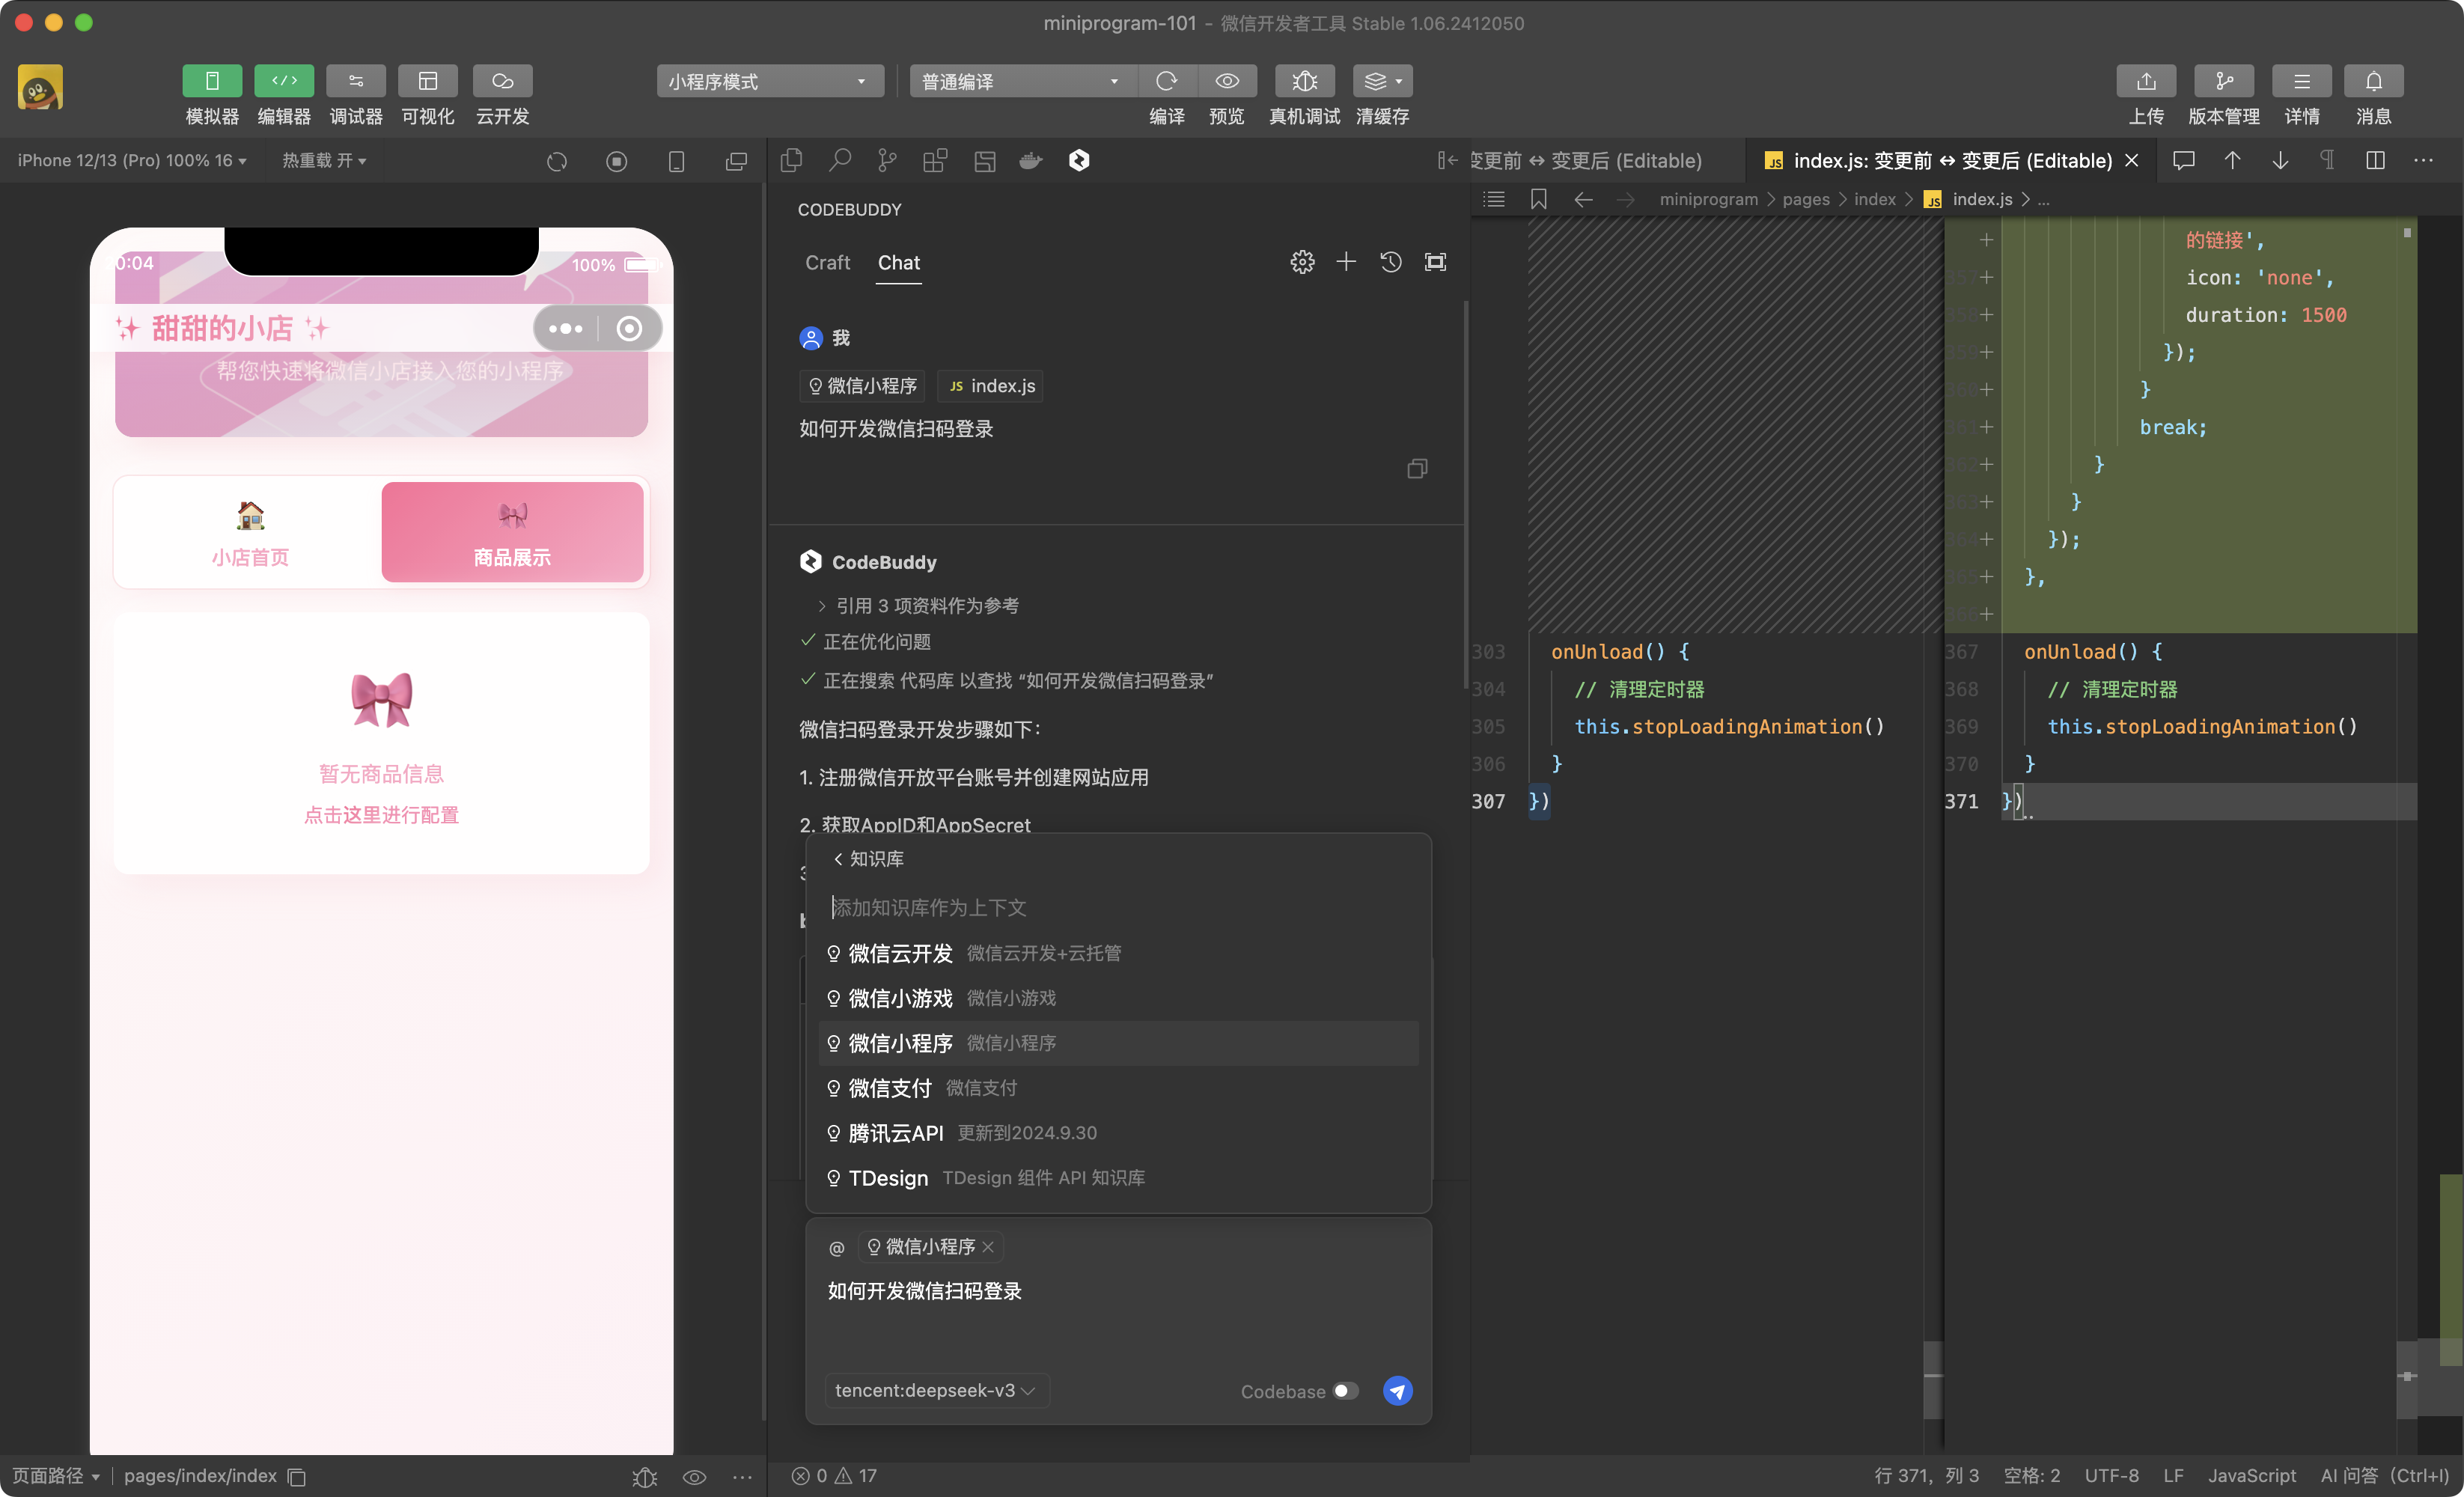Toggle the Codebase switch

1346,1390
